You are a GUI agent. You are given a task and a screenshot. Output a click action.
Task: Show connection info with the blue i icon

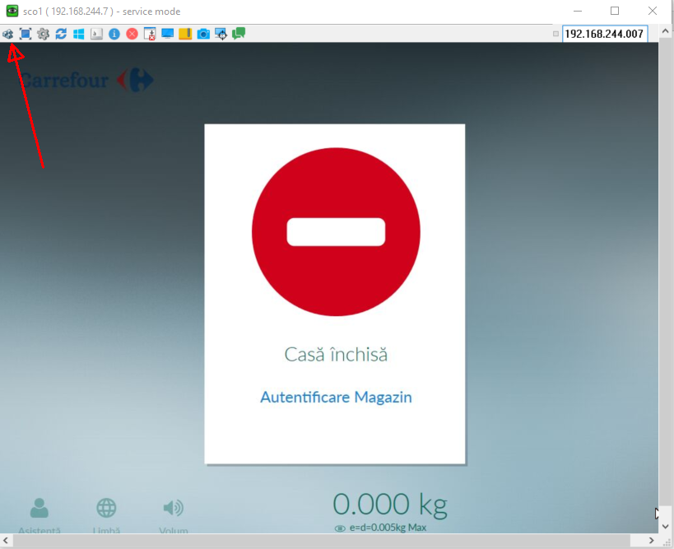(114, 34)
